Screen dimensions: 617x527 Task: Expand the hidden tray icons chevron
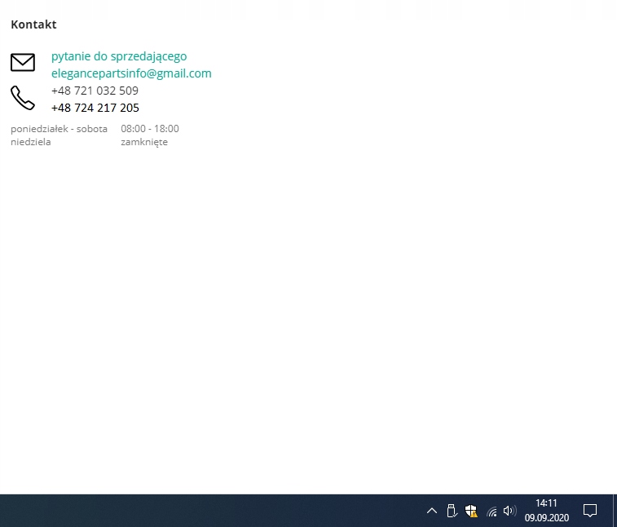coord(432,511)
